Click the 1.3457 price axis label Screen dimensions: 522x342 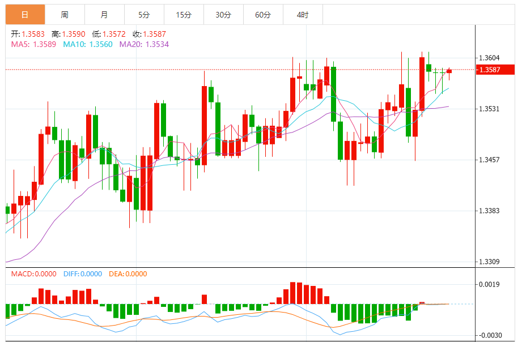[489, 160]
